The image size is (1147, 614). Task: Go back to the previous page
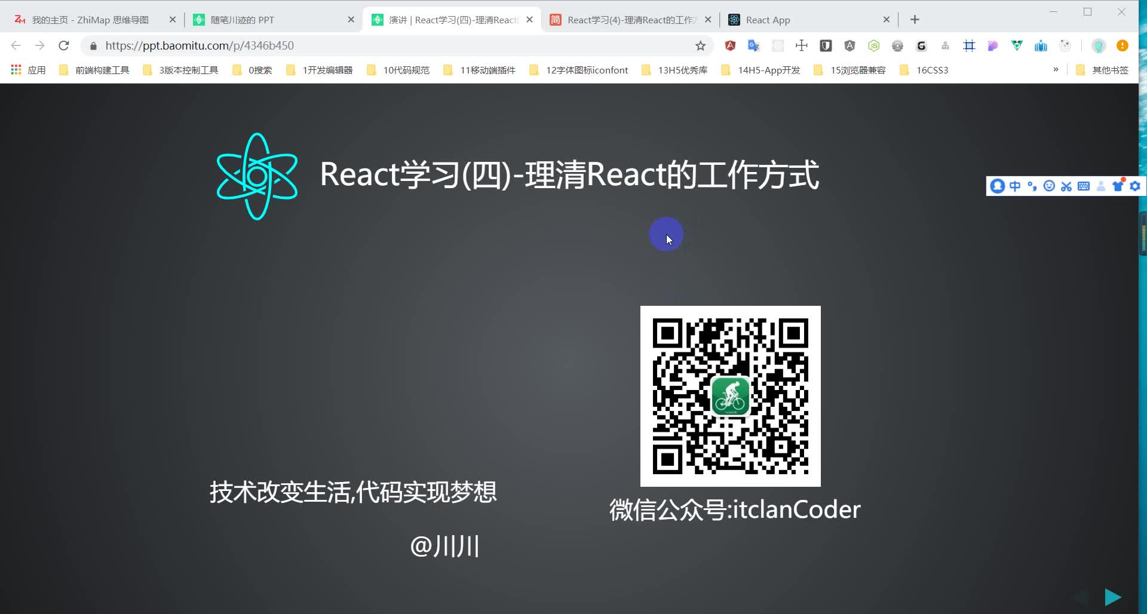coord(16,45)
